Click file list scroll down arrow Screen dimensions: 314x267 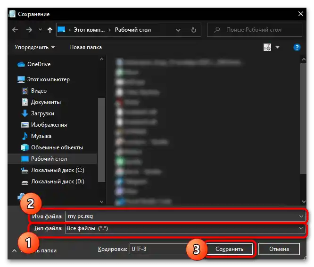304,202
